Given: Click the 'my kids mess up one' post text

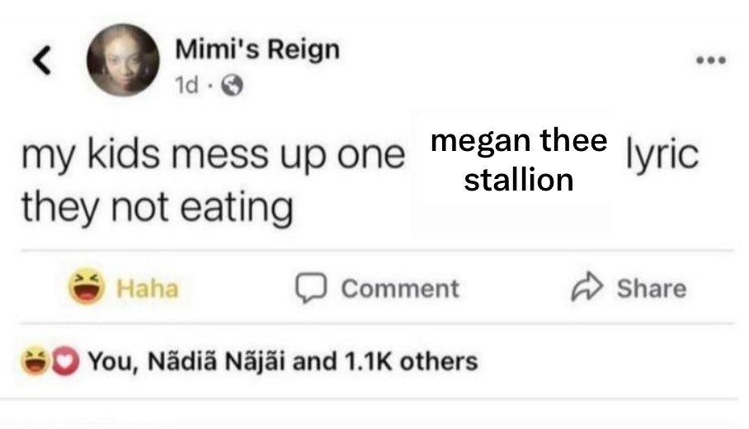Looking at the screenshot, I should [x=213, y=157].
